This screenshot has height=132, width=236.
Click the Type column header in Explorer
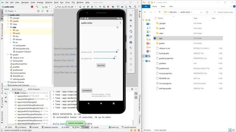coord(195,18)
